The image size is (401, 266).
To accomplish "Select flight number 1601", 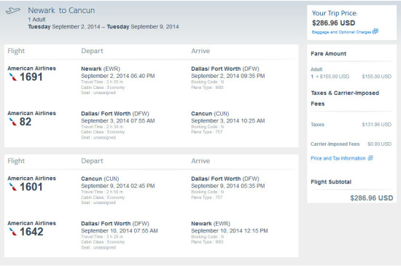I will pyautogui.click(x=31, y=187).
